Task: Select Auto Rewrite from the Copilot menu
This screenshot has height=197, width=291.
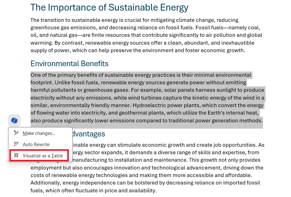Action: pyautogui.click(x=36, y=144)
